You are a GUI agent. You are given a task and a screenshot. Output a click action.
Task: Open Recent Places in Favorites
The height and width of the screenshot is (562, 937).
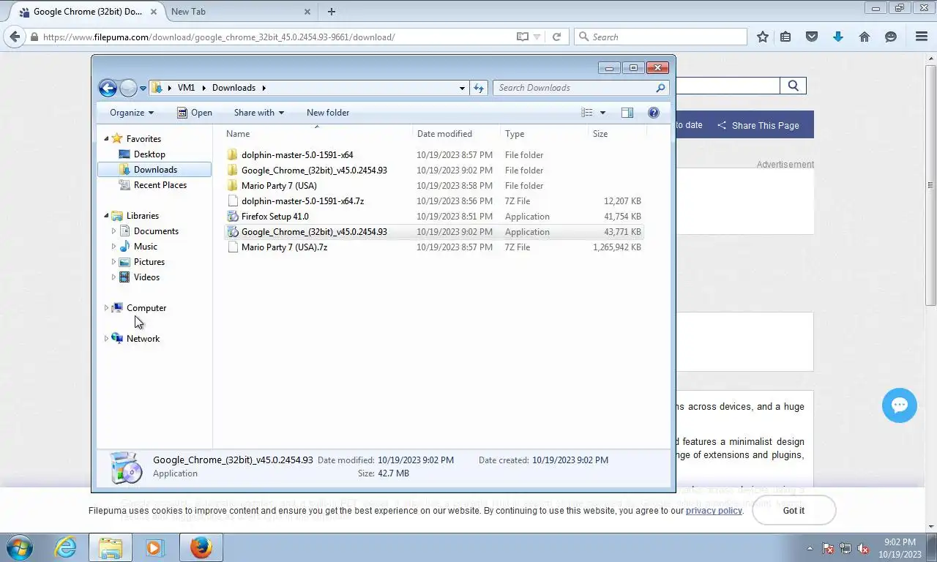[160, 185]
